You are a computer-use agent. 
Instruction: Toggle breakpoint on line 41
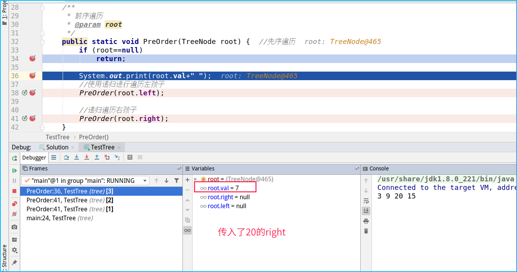click(x=33, y=118)
